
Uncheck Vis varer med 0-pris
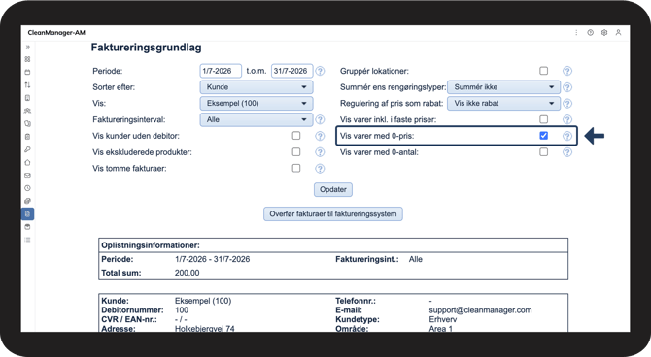[543, 136]
